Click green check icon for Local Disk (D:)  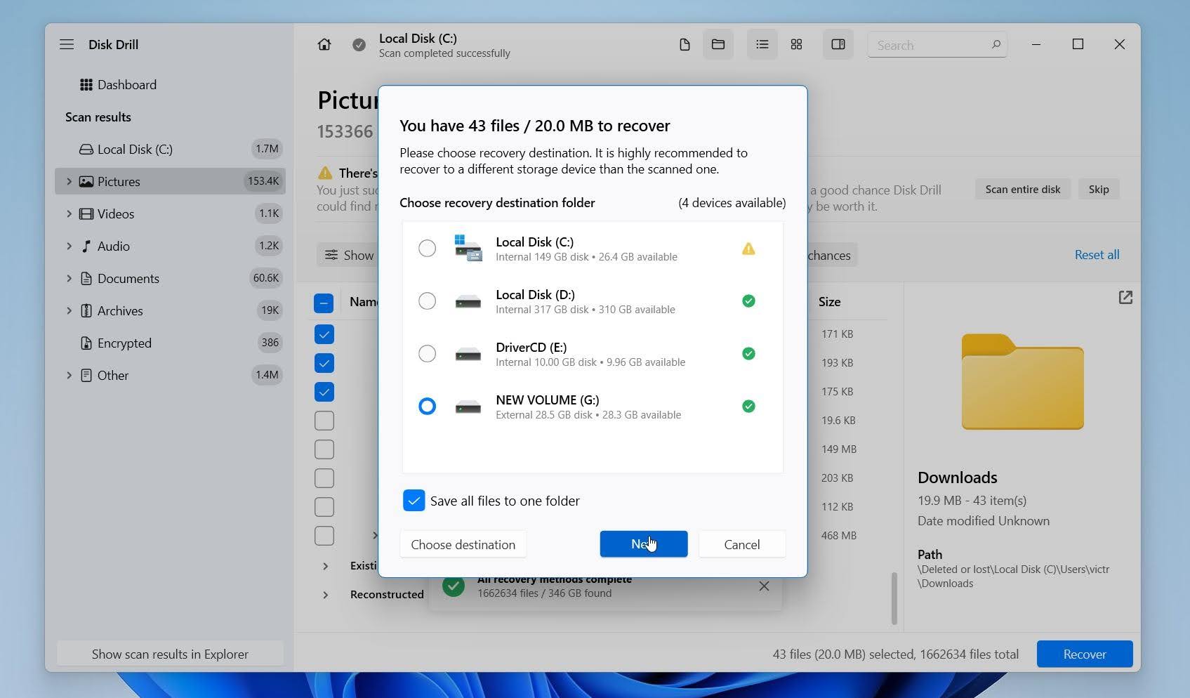pyautogui.click(x=748, y=301)
